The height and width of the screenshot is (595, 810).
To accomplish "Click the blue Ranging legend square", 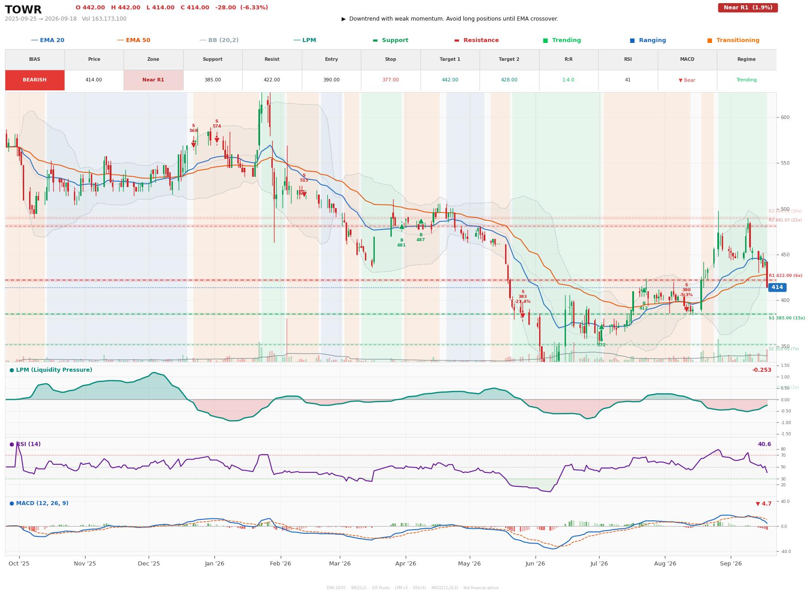I will point(632,41).
